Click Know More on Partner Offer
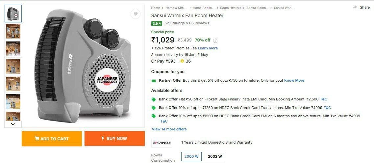 pyautogui.click(x=294, y=80)
